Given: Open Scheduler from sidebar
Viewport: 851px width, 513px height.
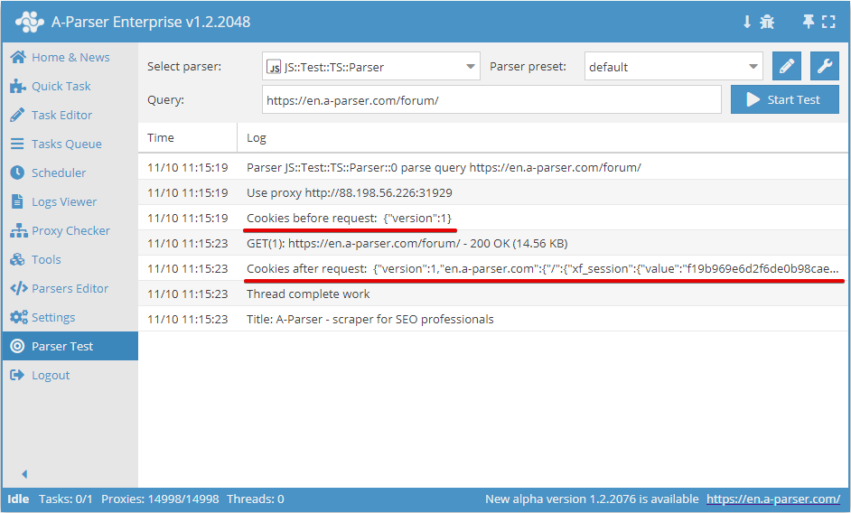Looking at the screenshot, I should 59,173.
